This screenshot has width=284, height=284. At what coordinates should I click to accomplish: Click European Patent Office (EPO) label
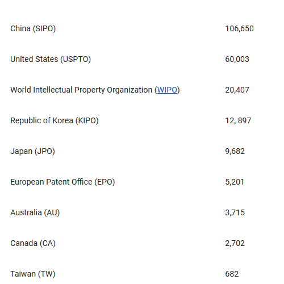coord(62,182)
